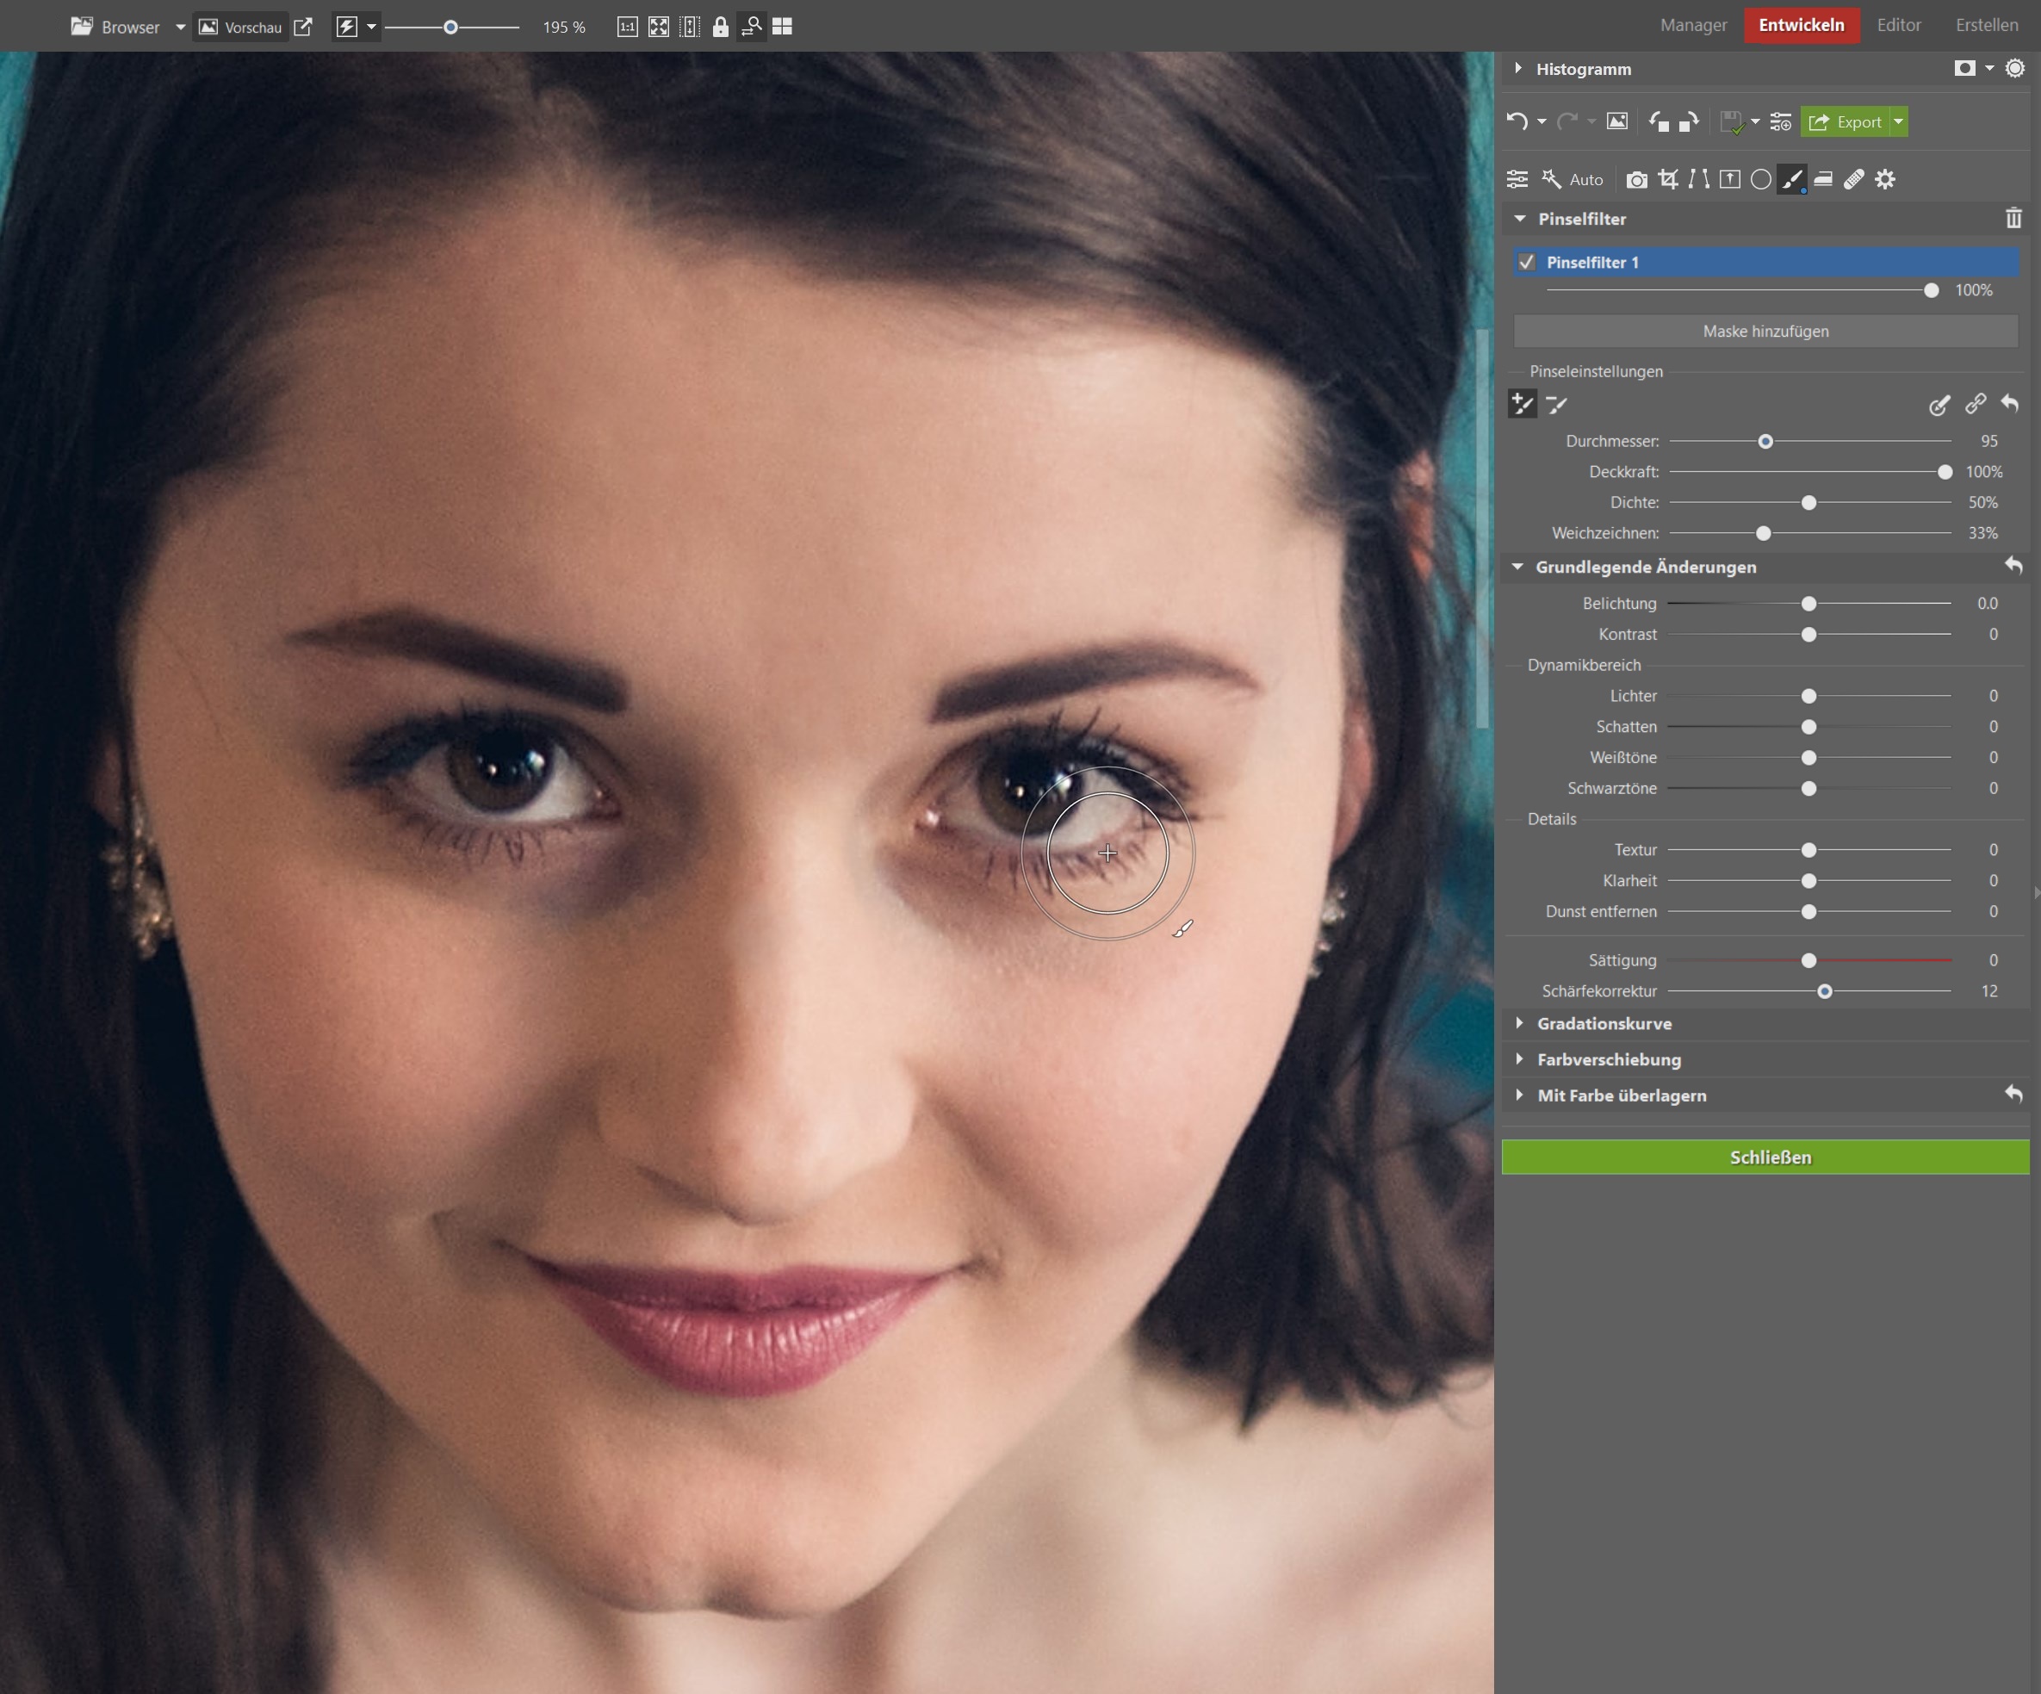Open the lightning preview dropdown

click(371, 28)
